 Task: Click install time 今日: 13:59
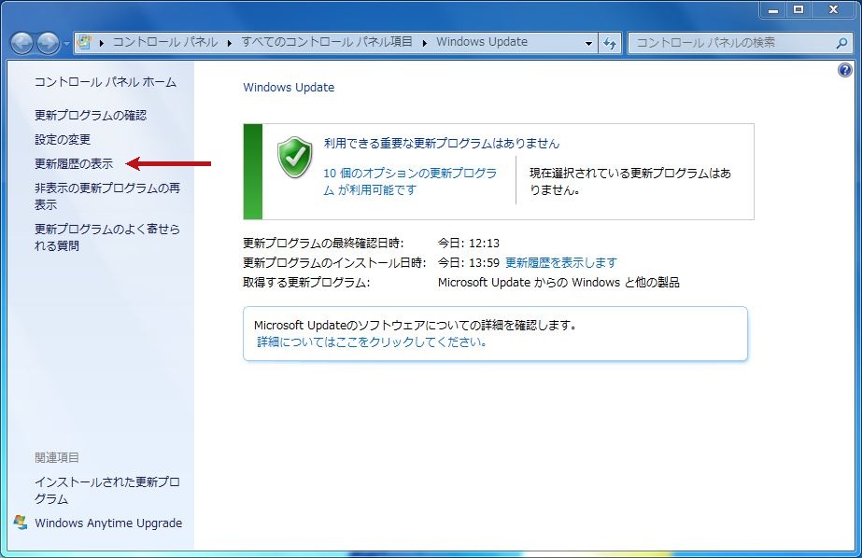[x=469, y=262]
